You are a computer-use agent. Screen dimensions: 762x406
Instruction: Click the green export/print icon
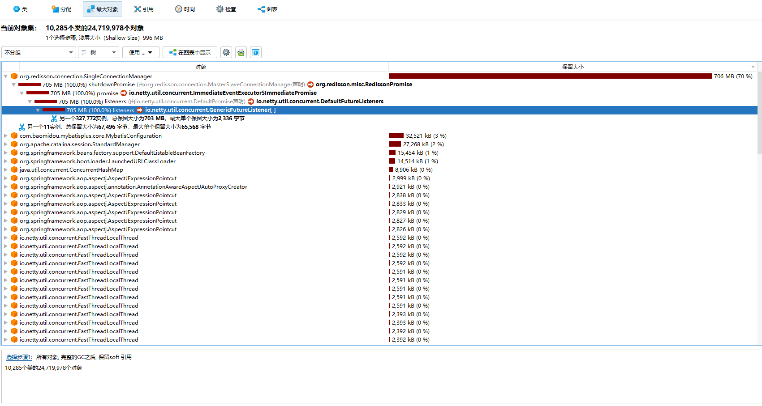click(241, 52)
